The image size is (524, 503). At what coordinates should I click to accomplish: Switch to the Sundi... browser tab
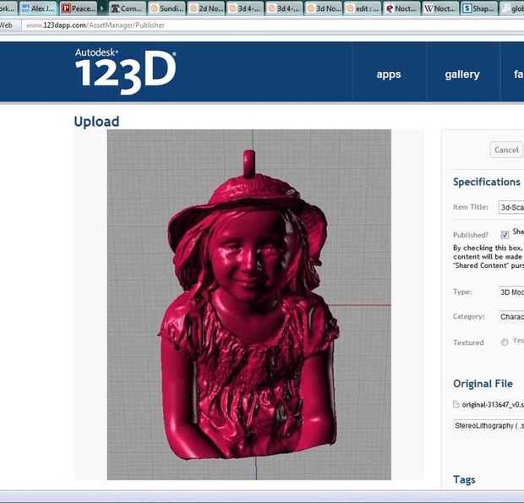[166, 8]
